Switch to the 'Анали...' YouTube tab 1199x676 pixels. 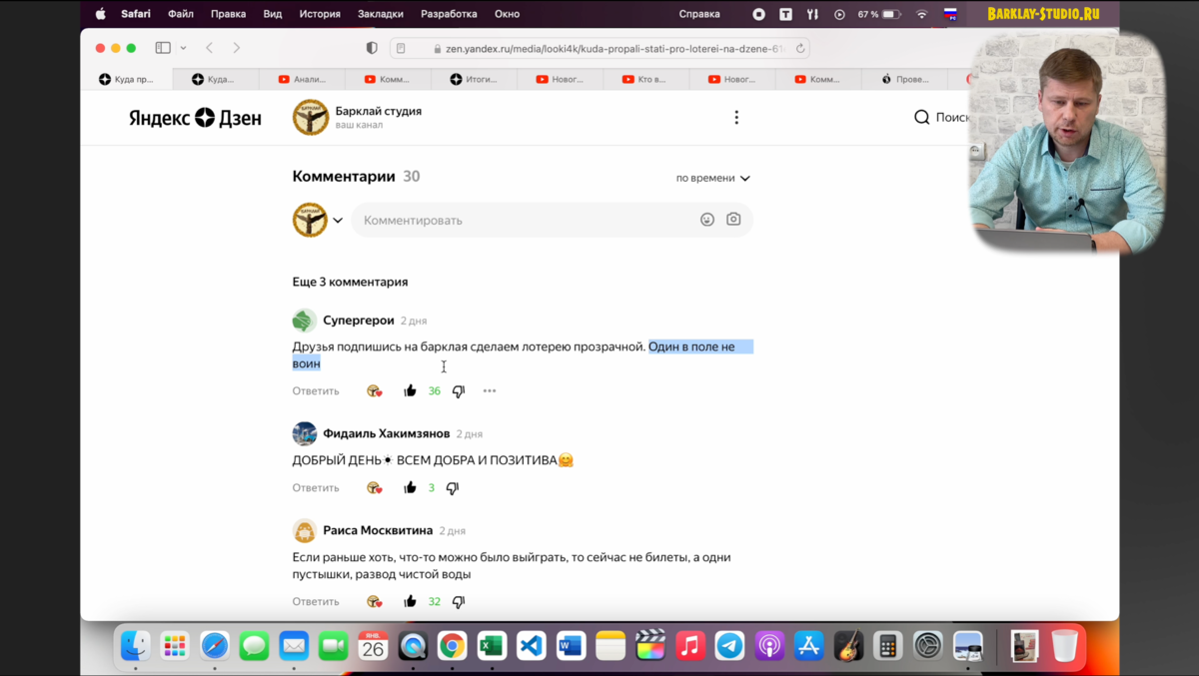[302, 79]
